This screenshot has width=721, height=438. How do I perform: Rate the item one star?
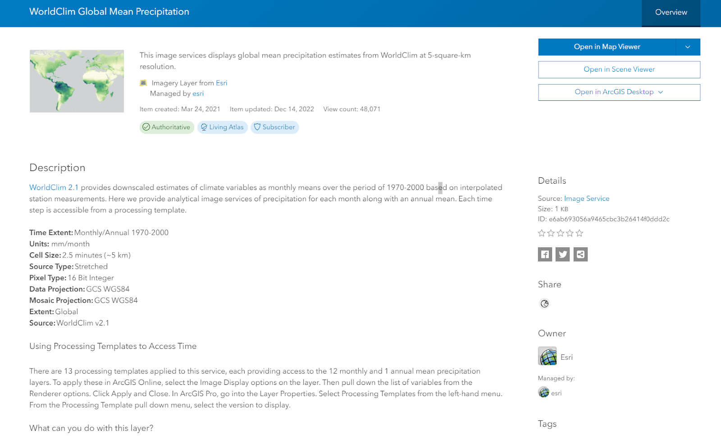[x=542, y=233]
